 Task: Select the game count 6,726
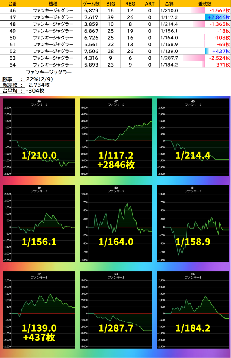(91, 38)
